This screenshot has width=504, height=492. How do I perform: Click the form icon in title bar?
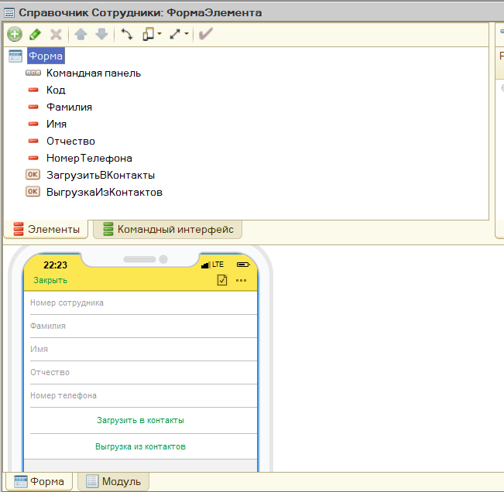tap(9, 13)
